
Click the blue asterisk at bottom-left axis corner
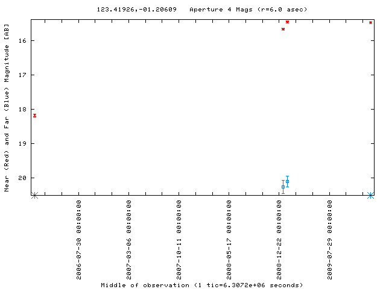point(35,195)
